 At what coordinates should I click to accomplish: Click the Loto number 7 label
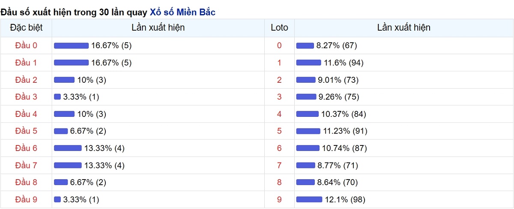pyautogui.click(x=280, y=165)
